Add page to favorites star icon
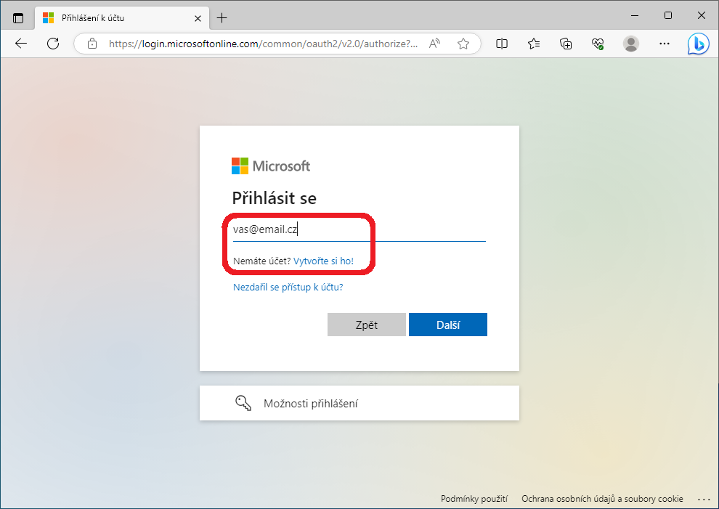 pos(463,44)
